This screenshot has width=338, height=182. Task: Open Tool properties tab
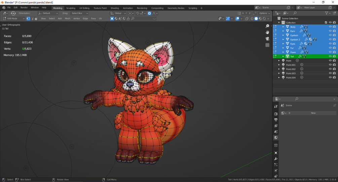[x=276, y=106]
